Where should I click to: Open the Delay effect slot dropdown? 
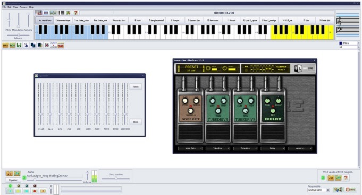point(273,148)
